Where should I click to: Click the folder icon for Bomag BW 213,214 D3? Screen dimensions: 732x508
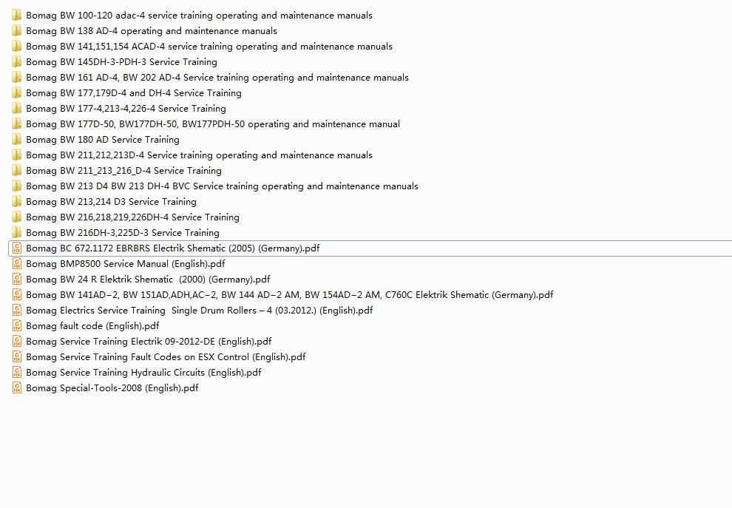(x=17, y=202)
